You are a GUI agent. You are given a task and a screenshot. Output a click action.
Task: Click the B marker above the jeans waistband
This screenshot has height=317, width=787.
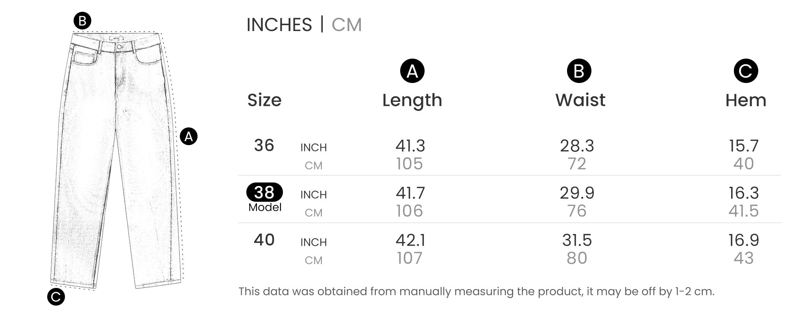(x=82, y=20)
